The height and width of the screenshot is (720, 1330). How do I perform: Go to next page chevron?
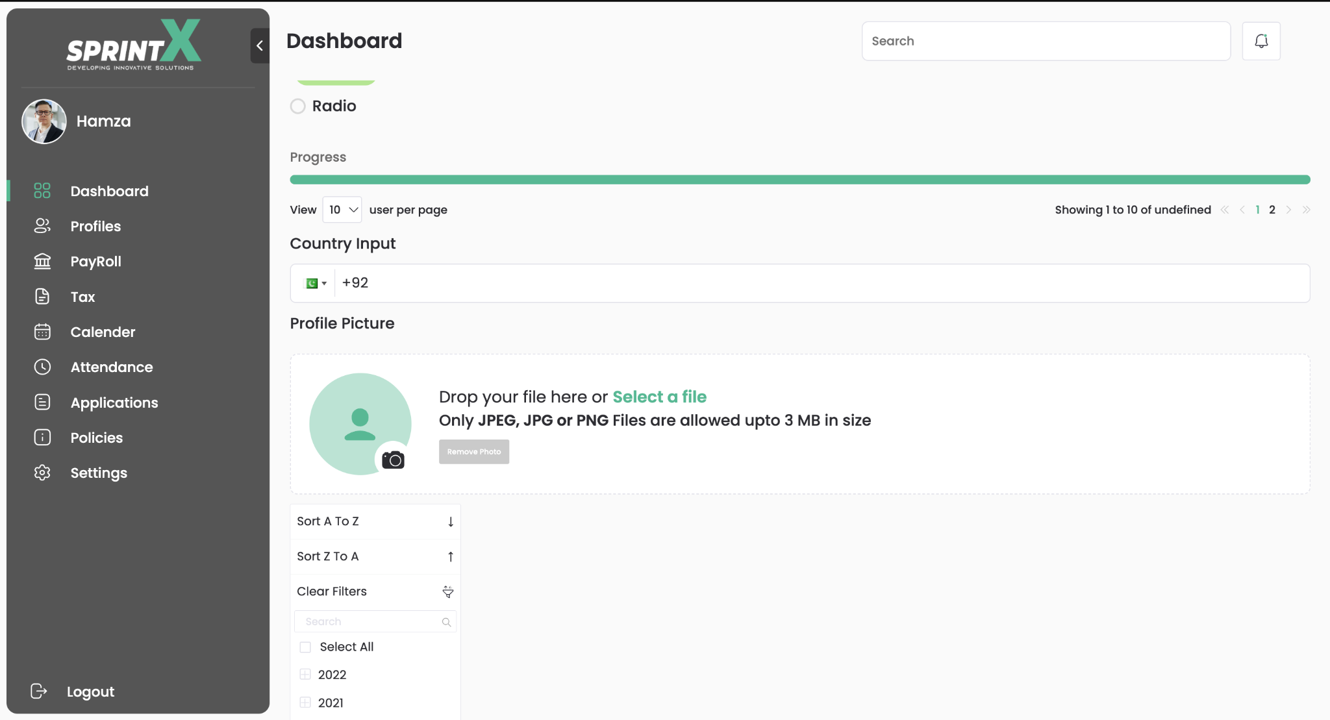[x=1288, y=210]
